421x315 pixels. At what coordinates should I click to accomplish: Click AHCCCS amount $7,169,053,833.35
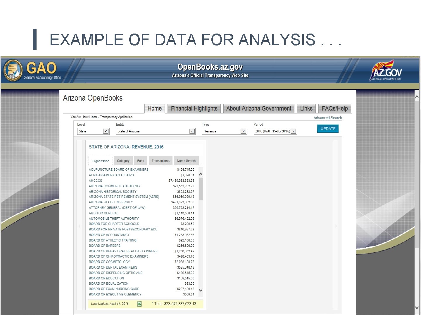point(181,181)
